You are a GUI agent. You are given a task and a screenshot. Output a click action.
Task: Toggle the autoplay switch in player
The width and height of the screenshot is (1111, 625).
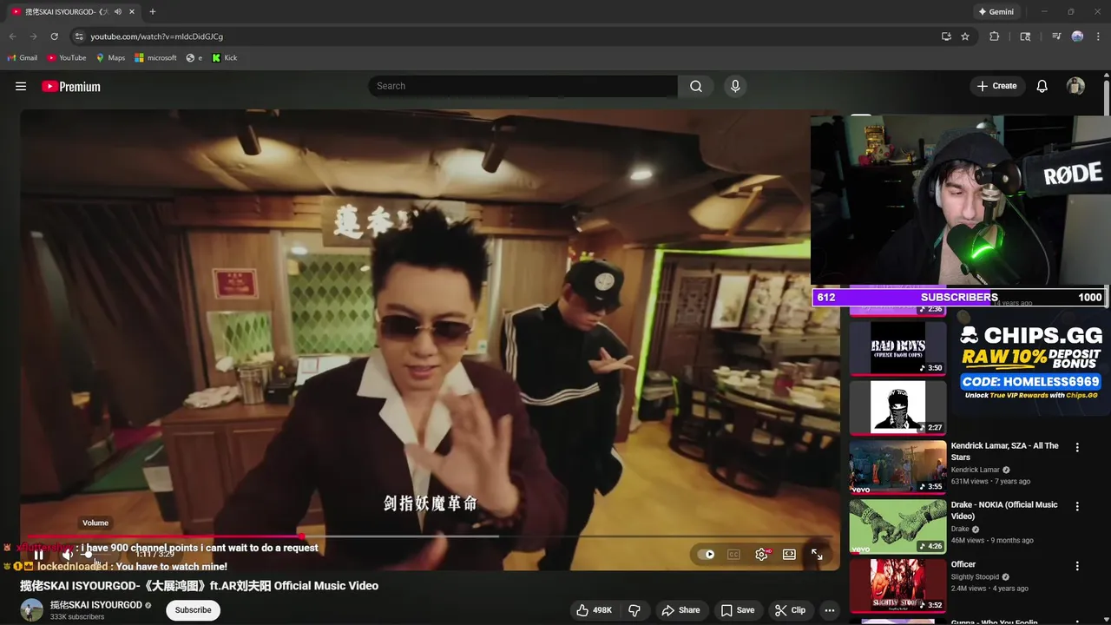pos(707,555)
